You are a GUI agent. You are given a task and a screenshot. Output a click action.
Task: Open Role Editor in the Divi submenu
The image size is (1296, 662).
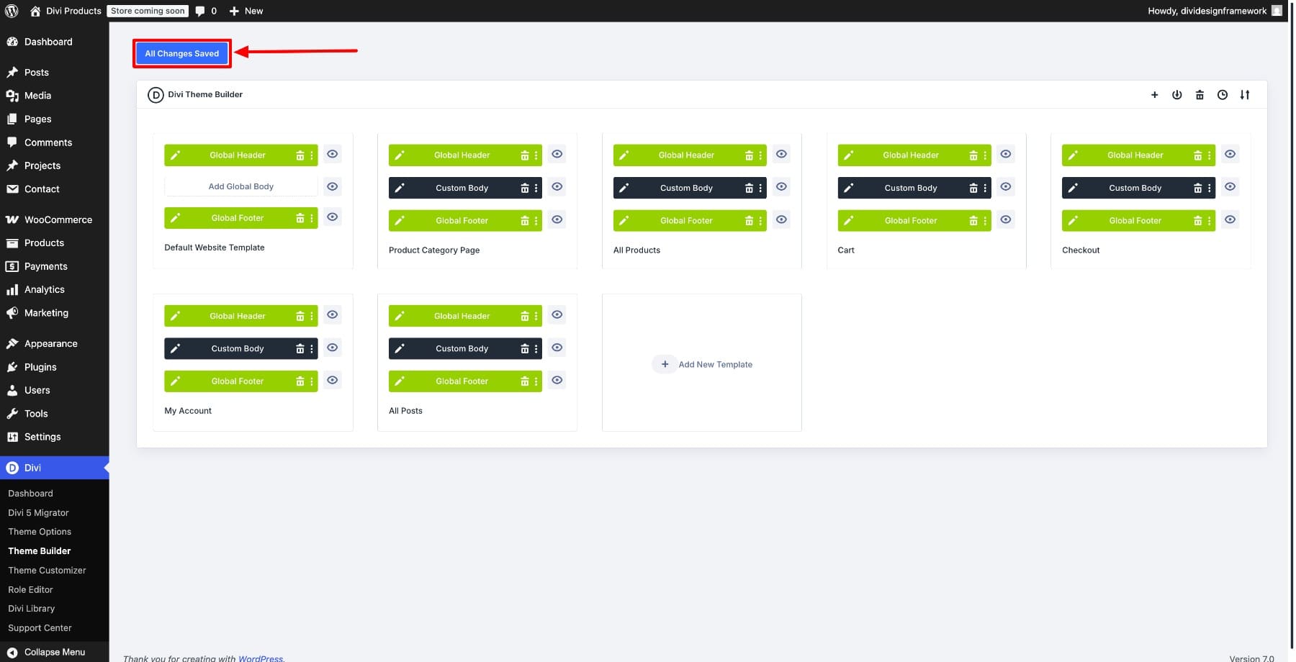pos(31,589)
